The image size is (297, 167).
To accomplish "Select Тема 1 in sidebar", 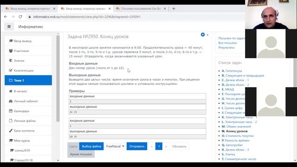I will pos(28,80).
